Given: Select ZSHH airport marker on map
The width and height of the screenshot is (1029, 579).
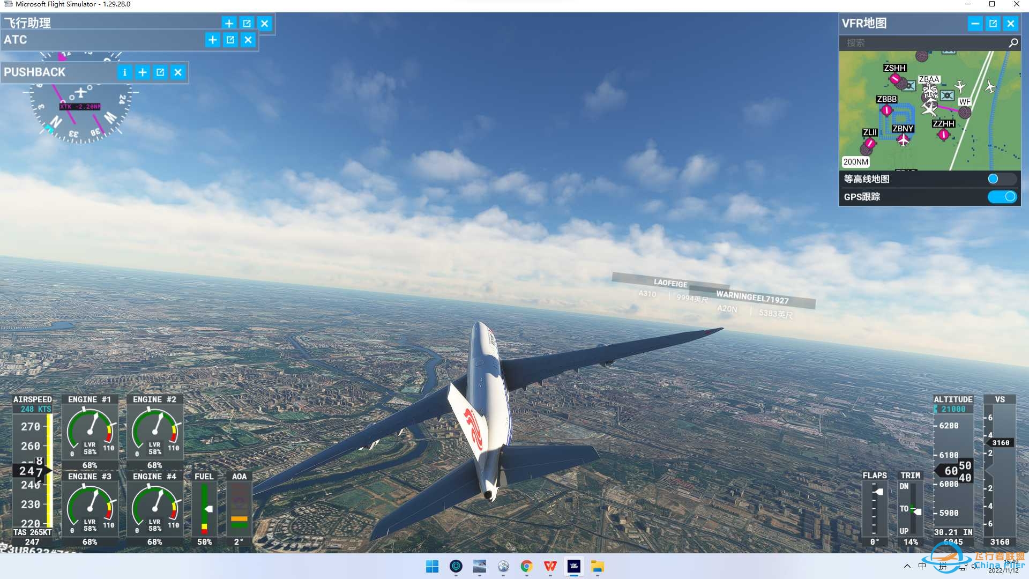Looking at the screenshot, I should coord(894,79).
